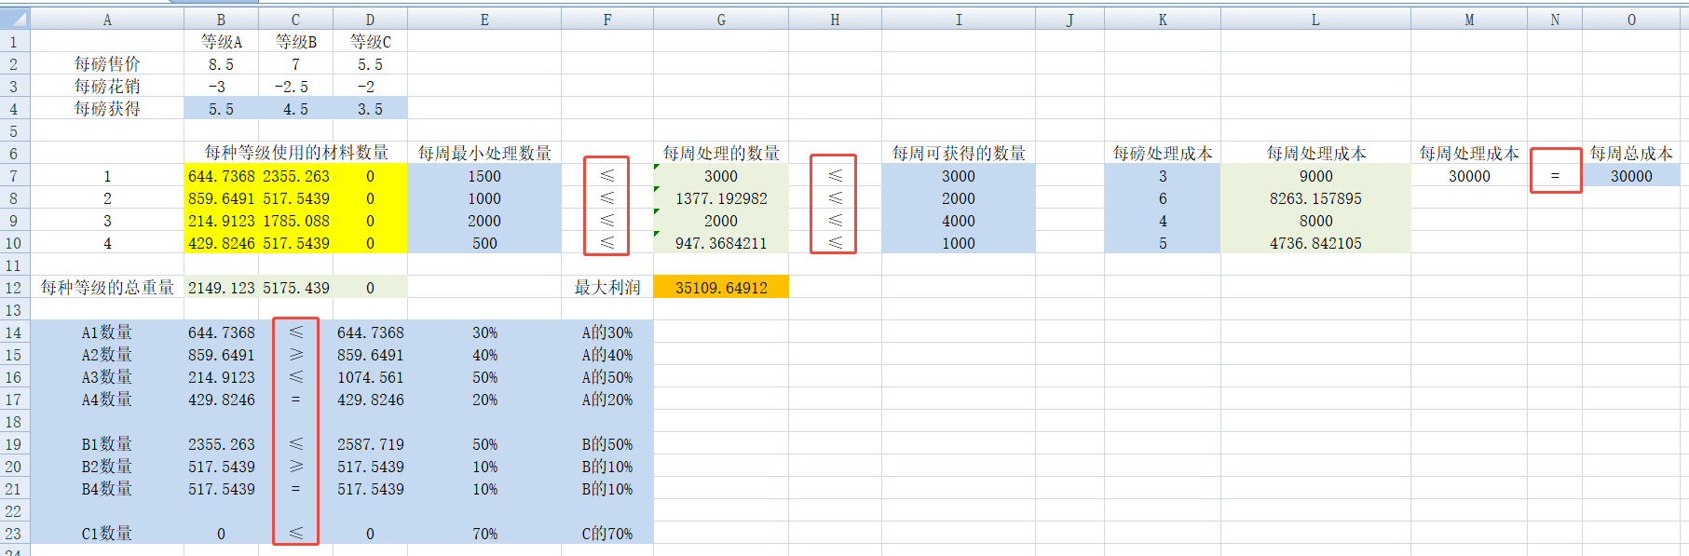
Task: Select the A4数量 label cell
Action: (107, 400)
